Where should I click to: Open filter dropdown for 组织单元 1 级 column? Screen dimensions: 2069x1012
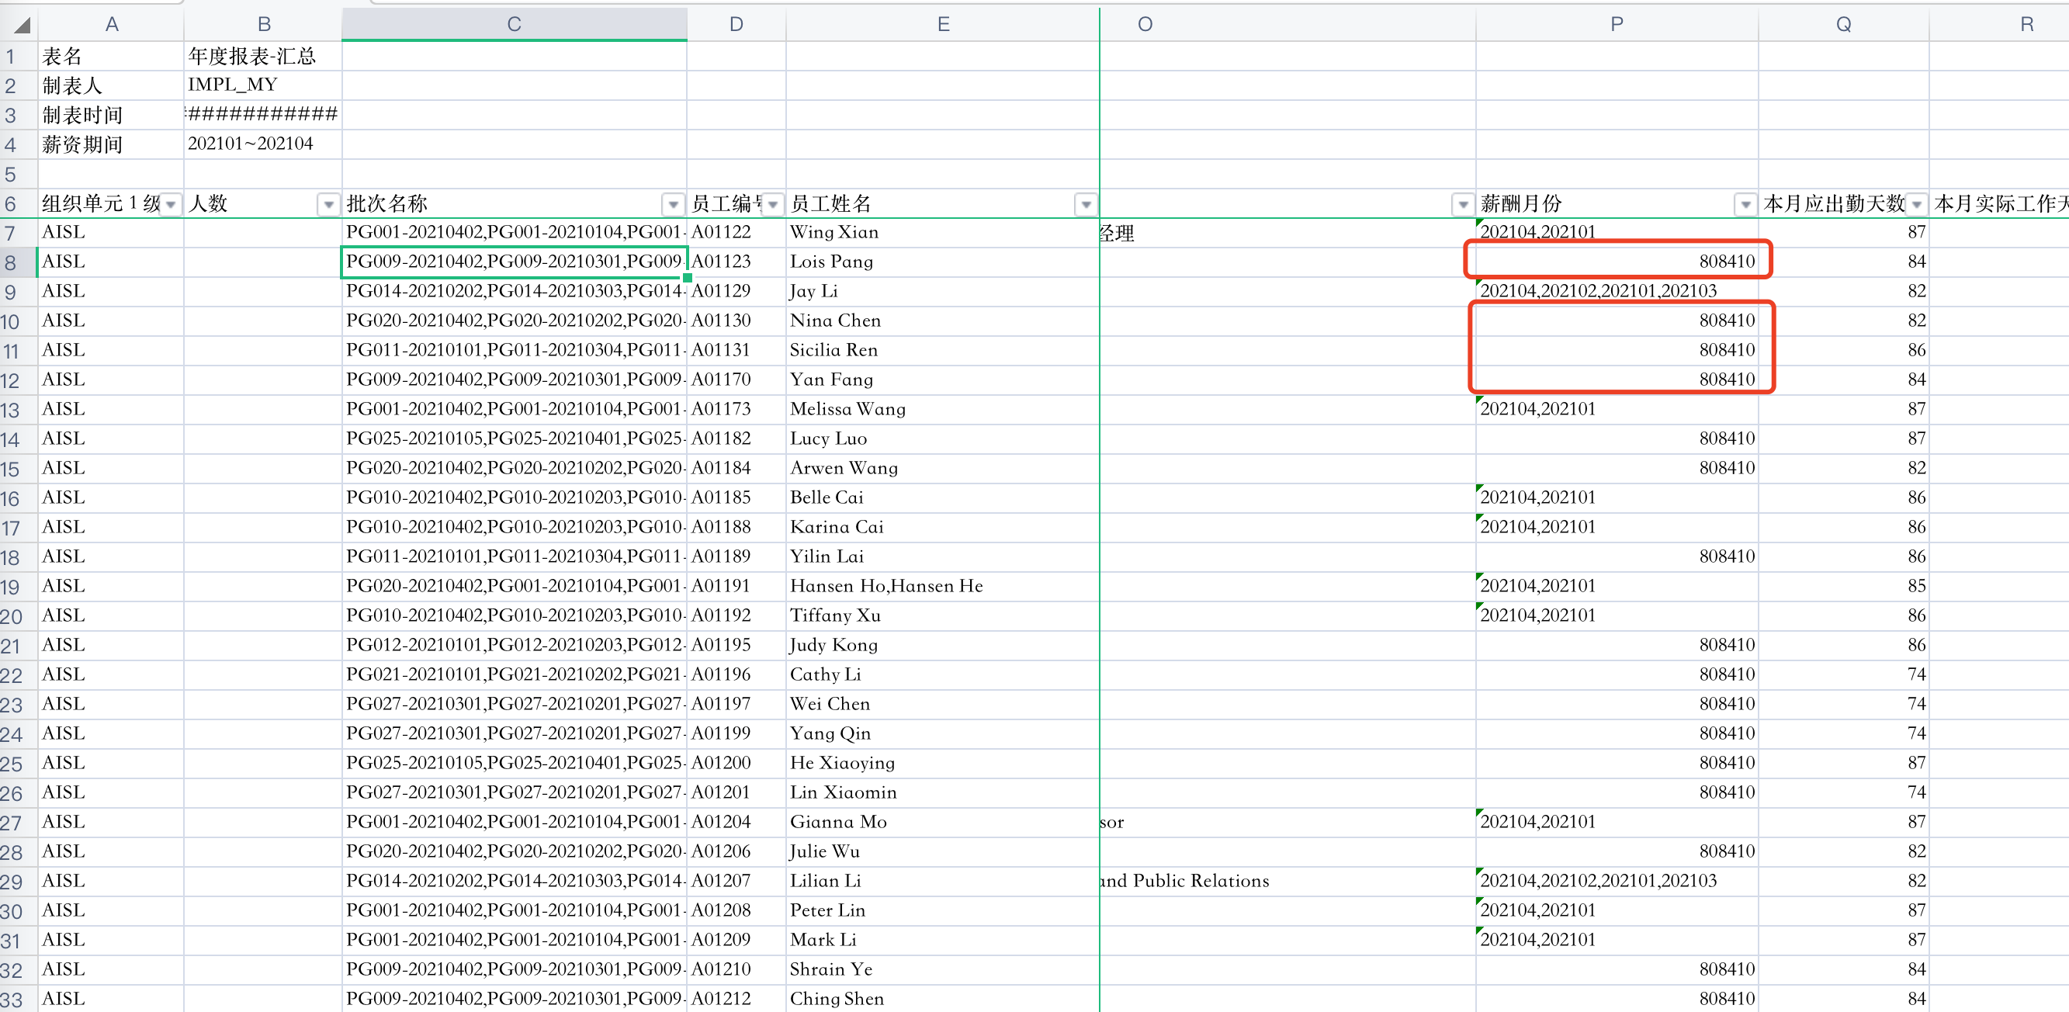click(170, 205)
